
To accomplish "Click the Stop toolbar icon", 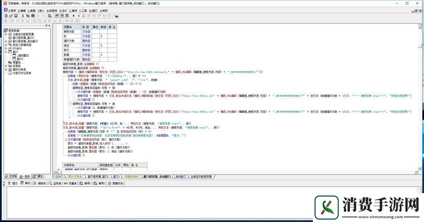I will coord(79,16).
